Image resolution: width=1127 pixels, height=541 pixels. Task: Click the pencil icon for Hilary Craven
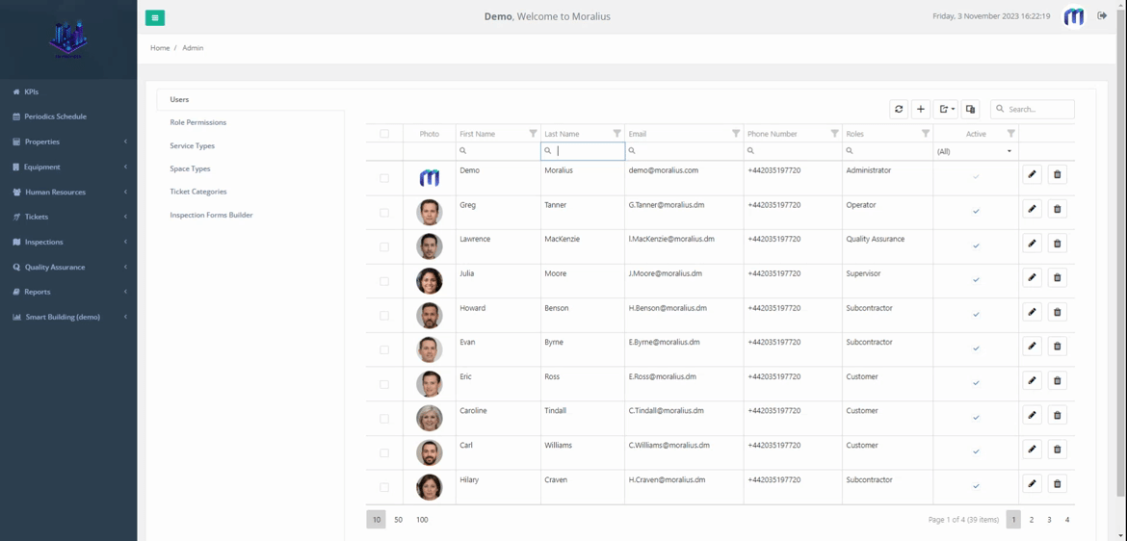pos(1032,484)
